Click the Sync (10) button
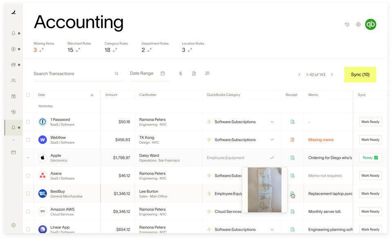The width and height of the screenshot is (392, 239). (x=360, y=74)
